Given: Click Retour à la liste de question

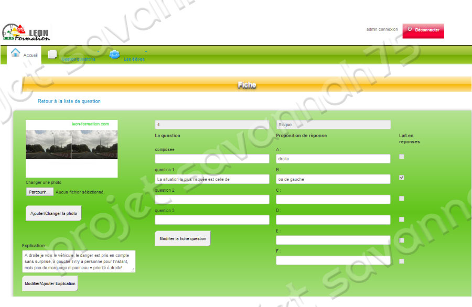Looking at the screenshot, I should [69, 101].
